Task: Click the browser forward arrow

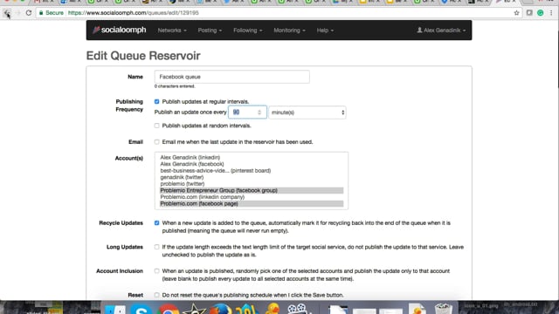Action: click(x=17, y=13)
